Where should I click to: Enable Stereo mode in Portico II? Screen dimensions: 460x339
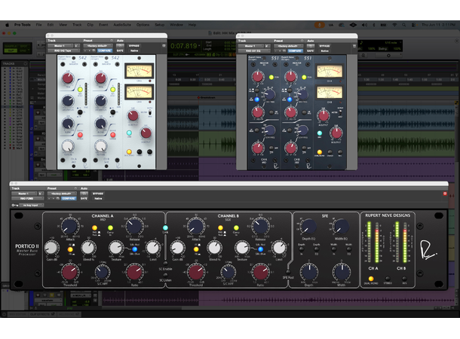click(x=388, y=278)
